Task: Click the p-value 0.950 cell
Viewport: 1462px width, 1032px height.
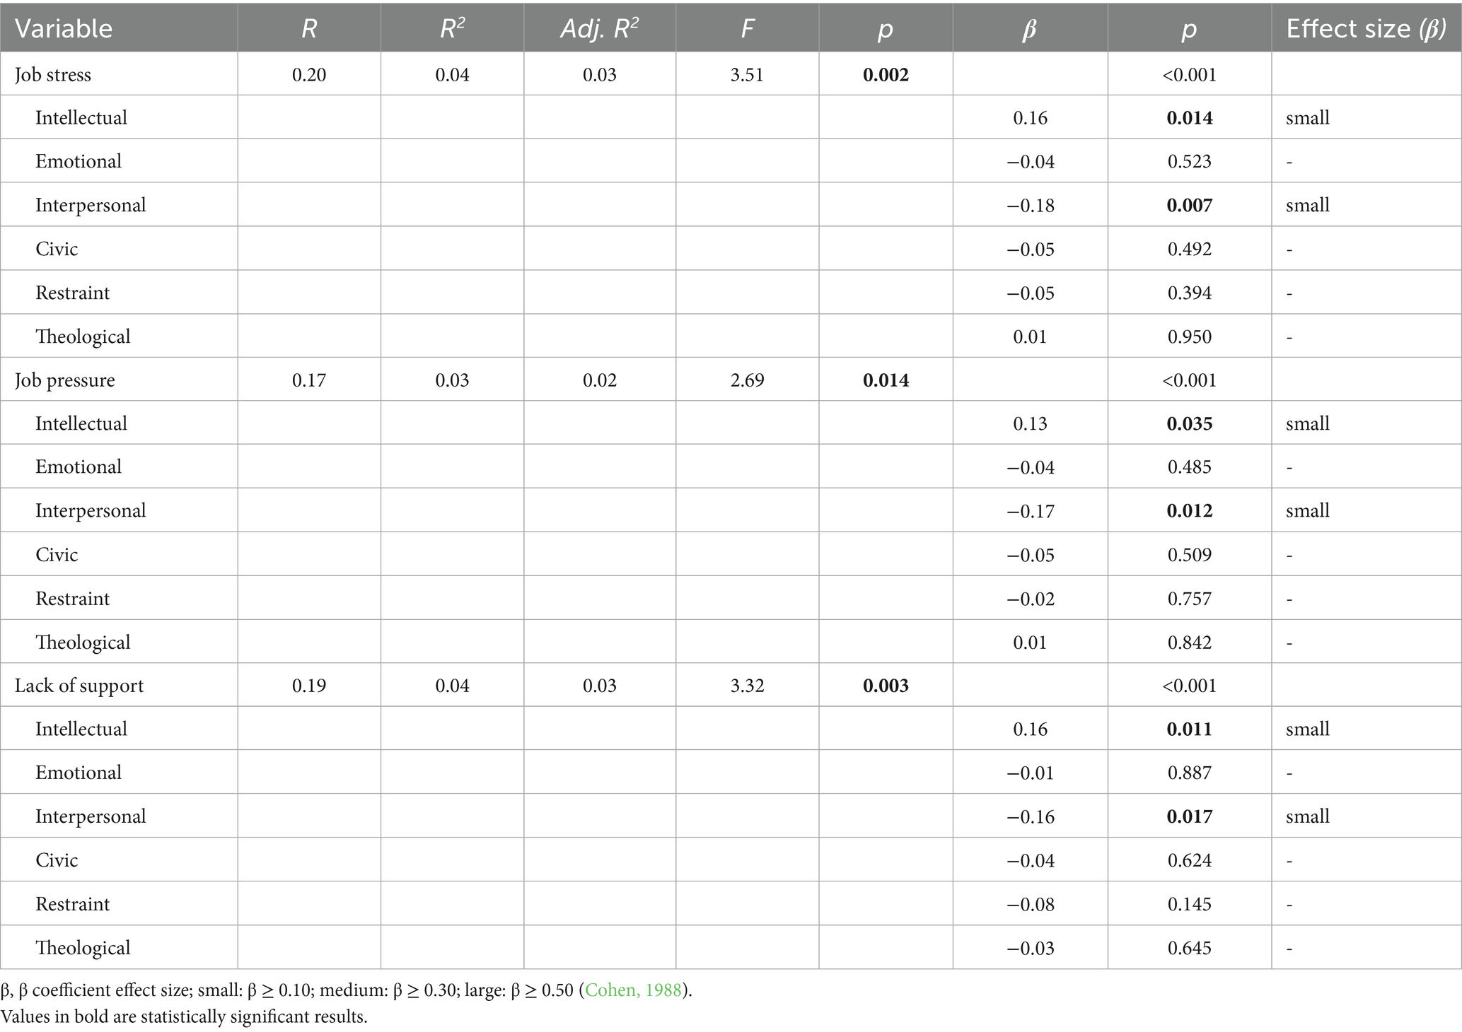Action: [x=1189, y=336]
